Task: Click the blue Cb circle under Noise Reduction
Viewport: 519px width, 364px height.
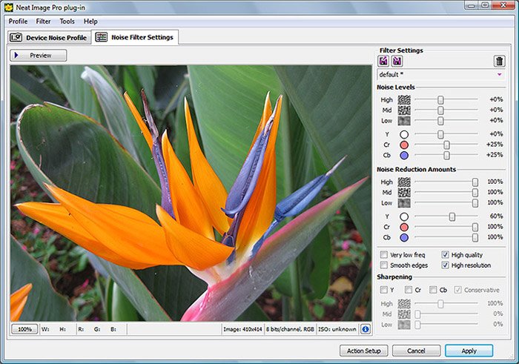Action: pos(404,237)
